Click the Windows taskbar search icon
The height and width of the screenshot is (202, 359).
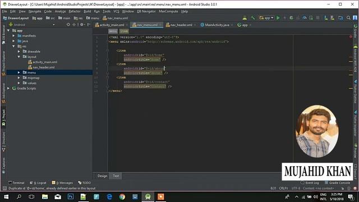(19, 197)
